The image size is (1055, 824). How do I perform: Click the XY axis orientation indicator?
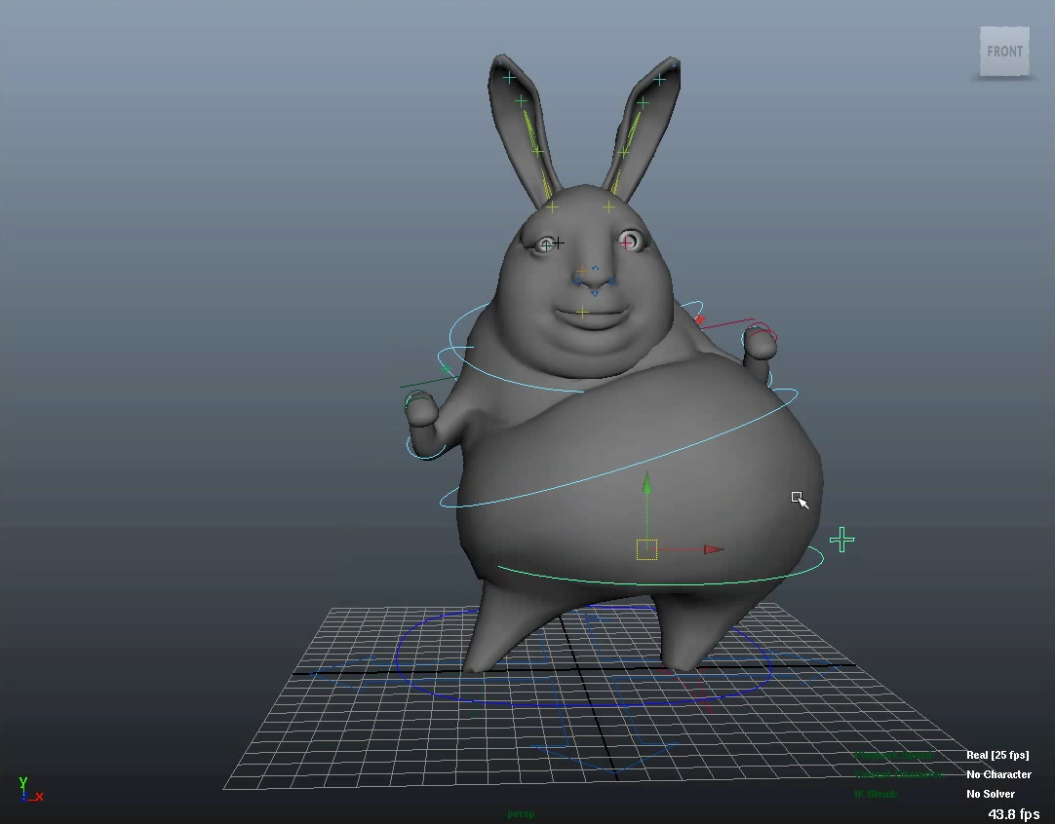(30, 789)
